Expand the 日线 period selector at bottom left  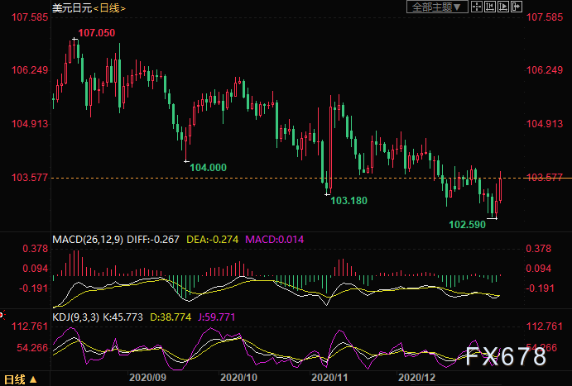[18, 379]
